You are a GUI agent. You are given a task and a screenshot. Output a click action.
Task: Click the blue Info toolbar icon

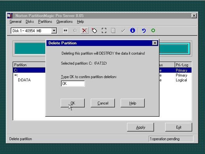click(x=132, y=31)
